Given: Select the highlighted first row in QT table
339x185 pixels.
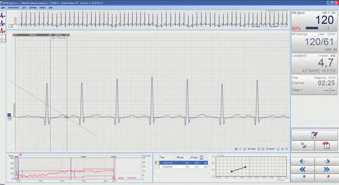Looking at the screenshot, I should pos(181,162).
